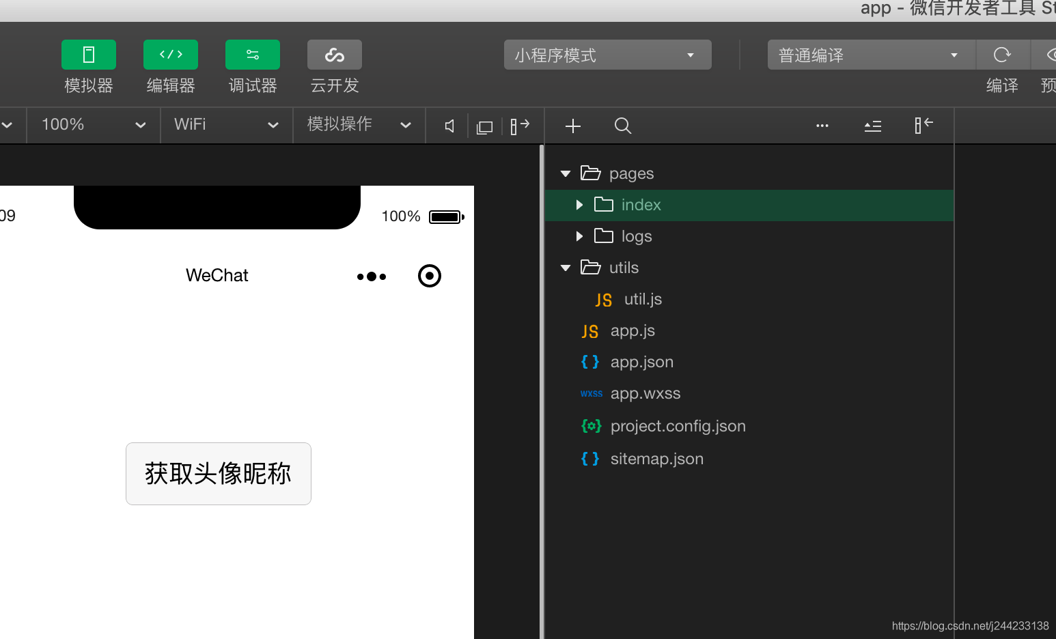Open project.config.json file
1056x639 pixels.
[678, 426]
